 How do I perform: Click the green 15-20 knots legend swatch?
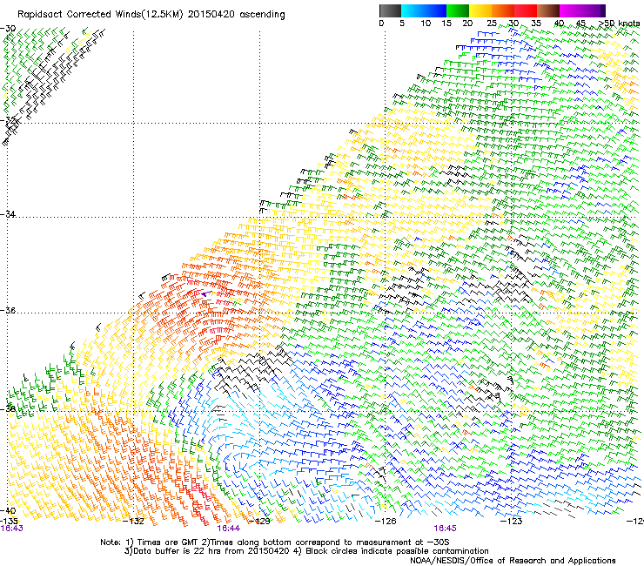coord(458,10)
